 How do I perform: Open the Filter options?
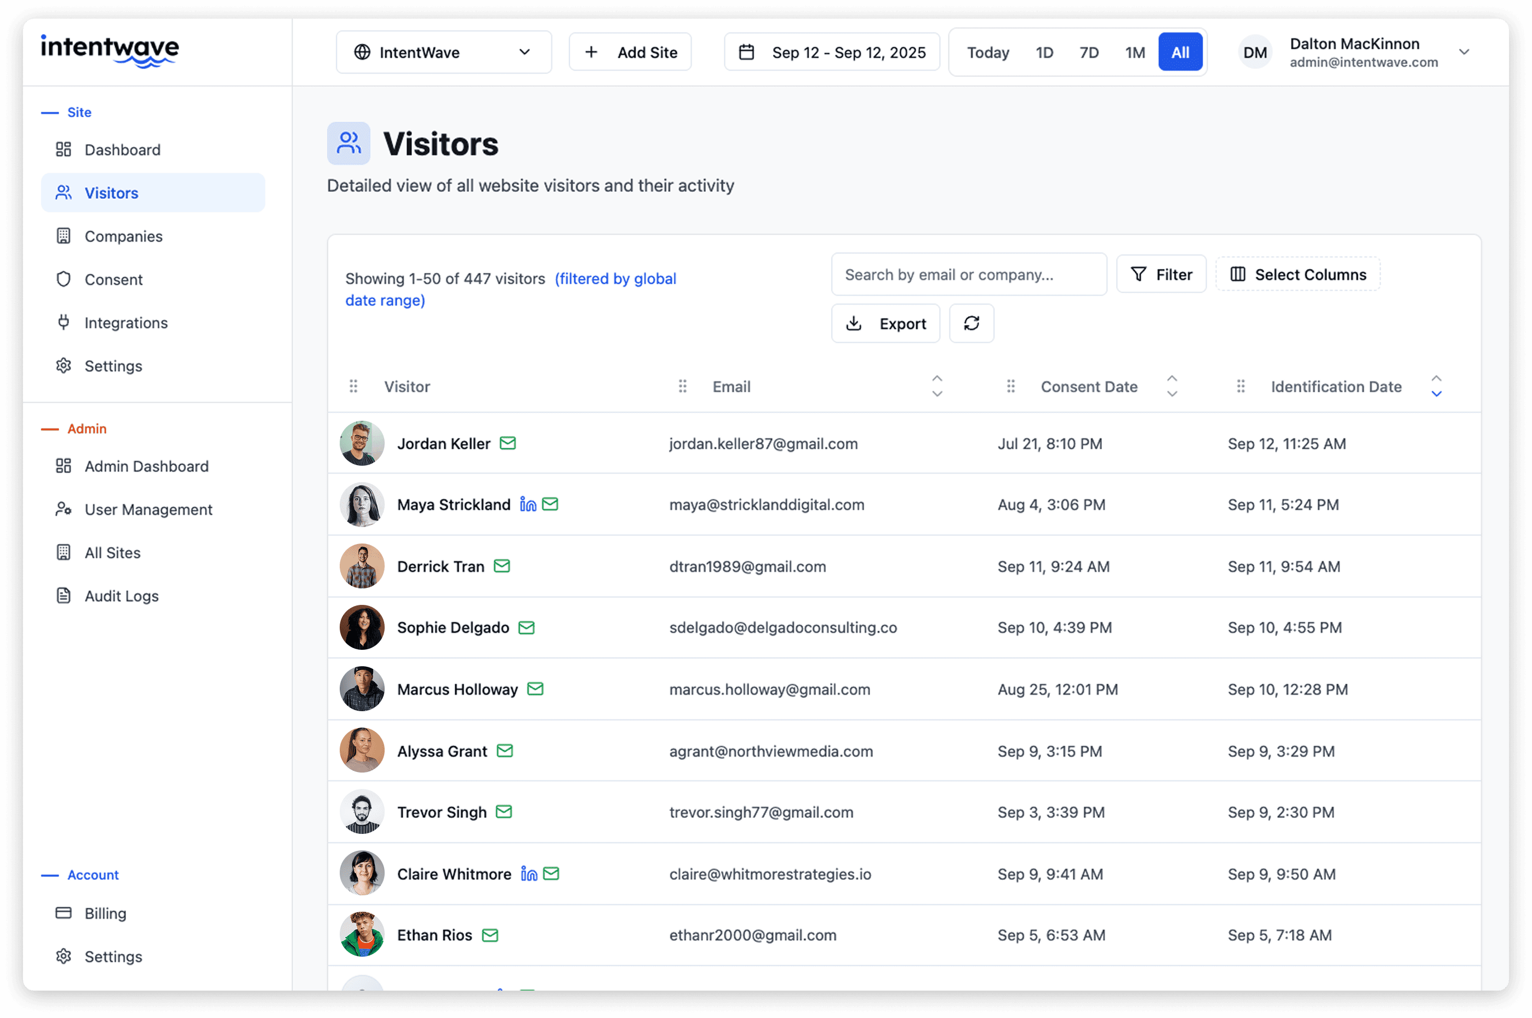(1162, 274)
